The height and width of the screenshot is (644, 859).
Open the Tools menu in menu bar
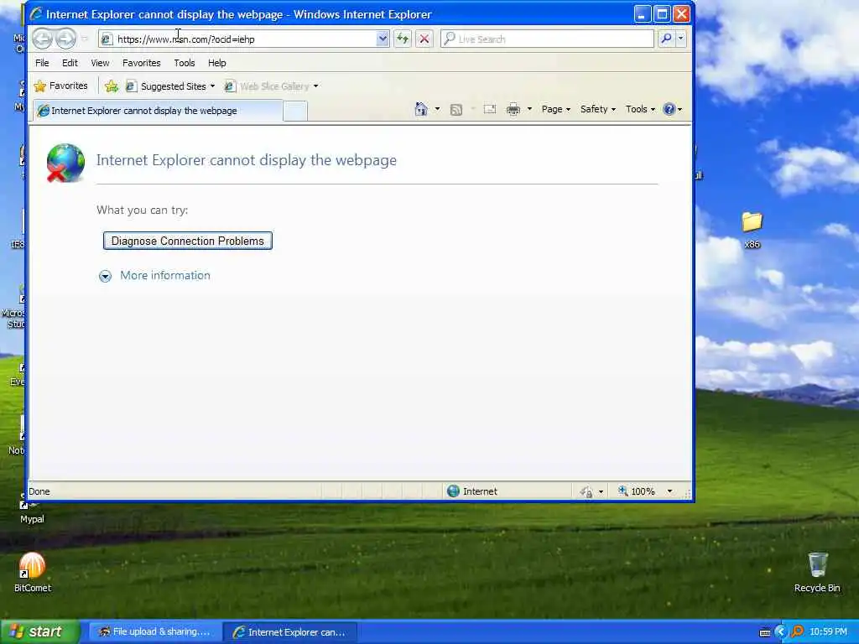pos(184,63)
